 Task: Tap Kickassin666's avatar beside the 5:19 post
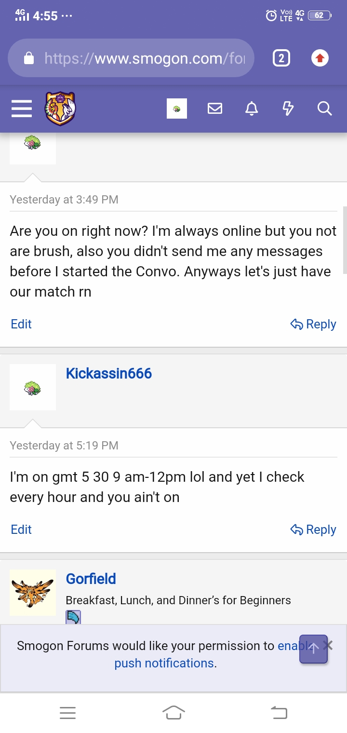click(x=33, y=387)
